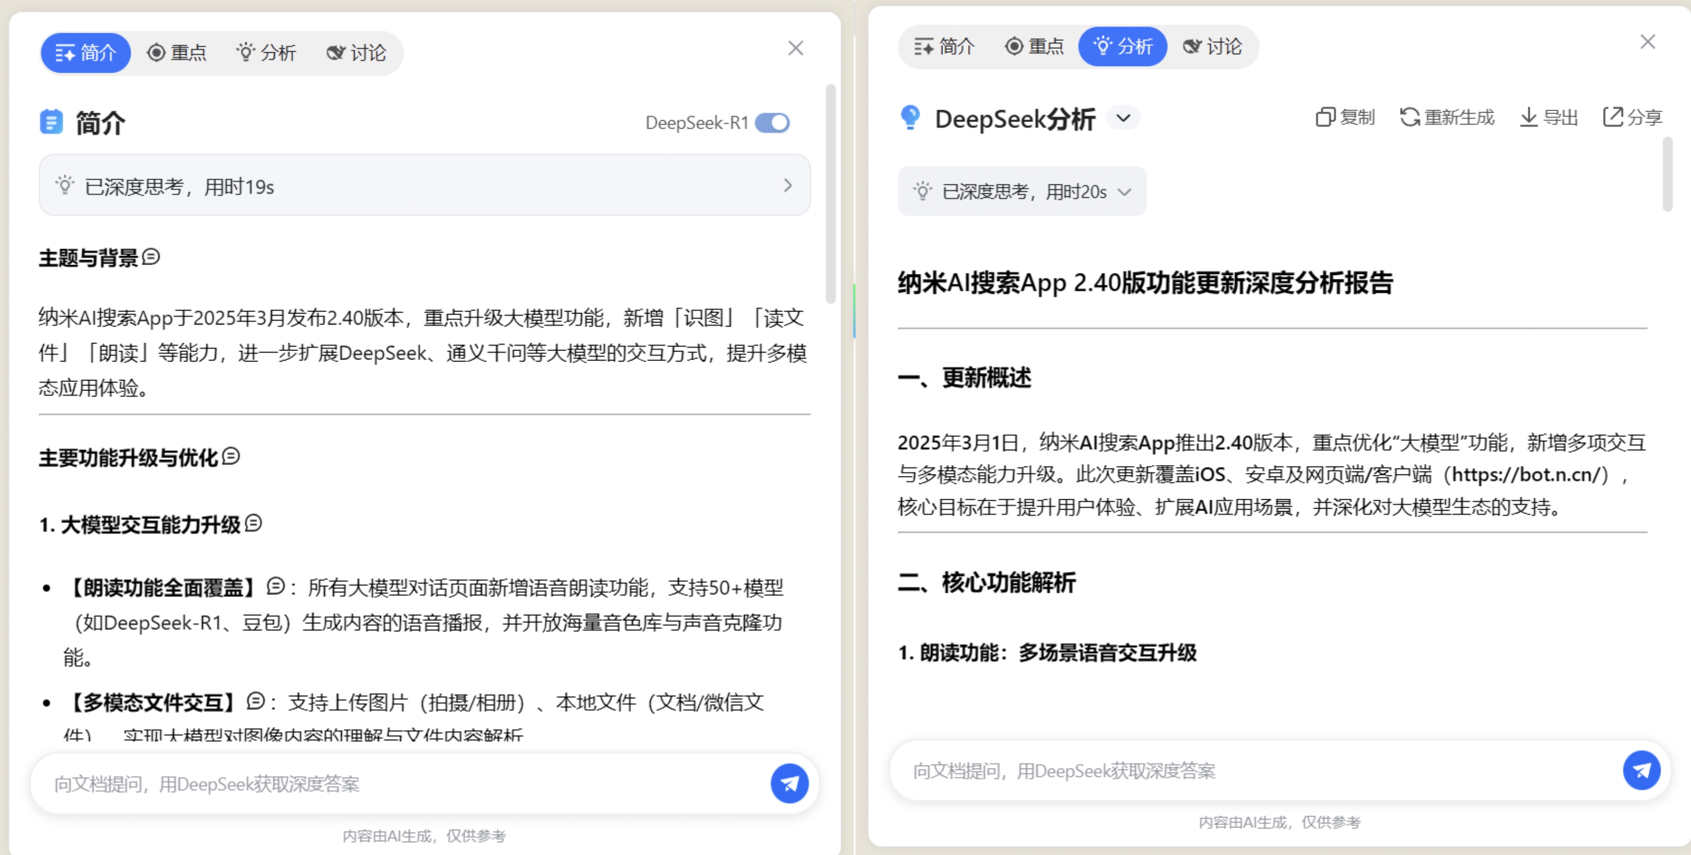Click the DeepSeek分析 lightbulb icon
The height and width of the screenshot is (855, 1691).
911,117
